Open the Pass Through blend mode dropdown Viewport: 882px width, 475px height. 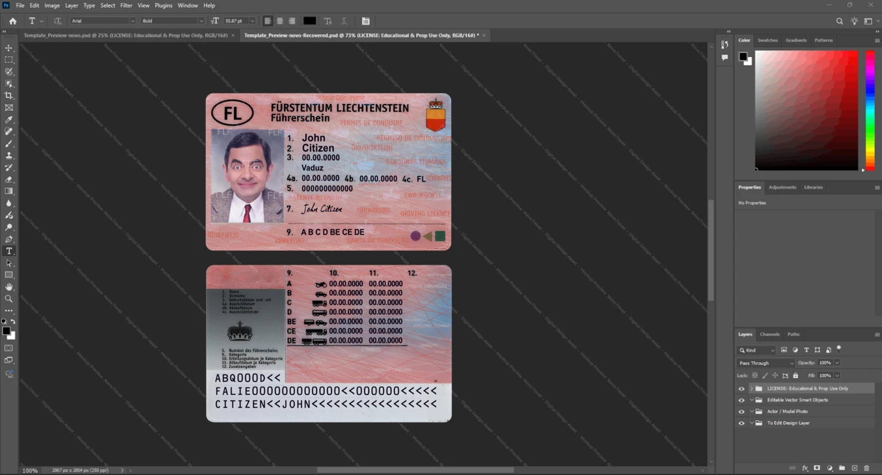[765, 363]
